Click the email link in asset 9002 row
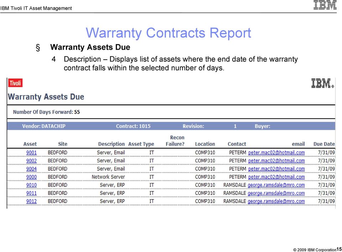The height and width of the screenshot is (252, 342). click(276, 160)
